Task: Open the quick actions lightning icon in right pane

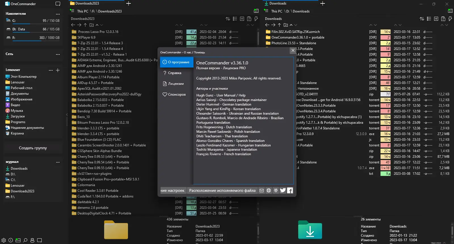Action: 450,19
